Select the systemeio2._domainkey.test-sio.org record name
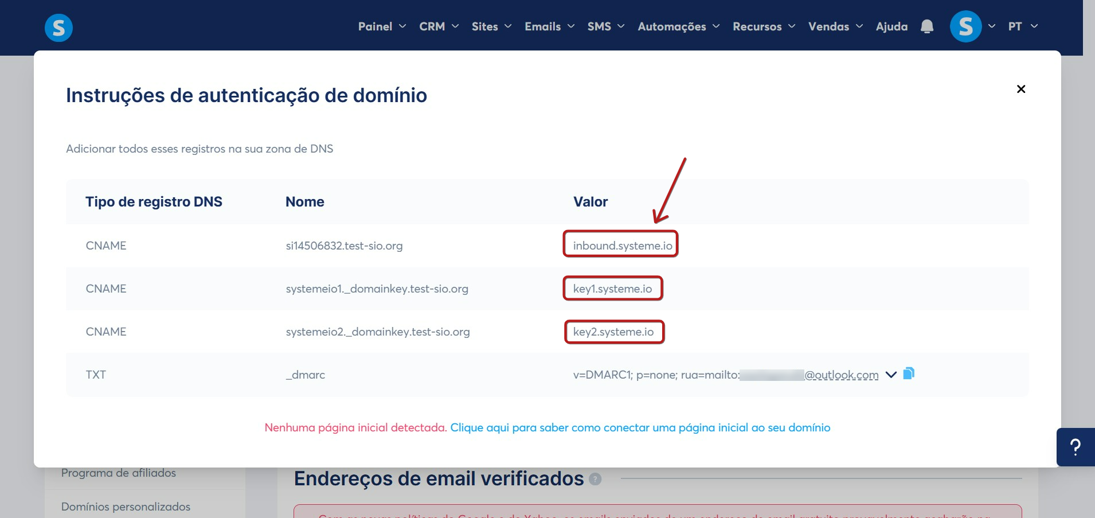Image resolution: width=1095 pixels, height=518 pixels. click(x=378, y=332)
